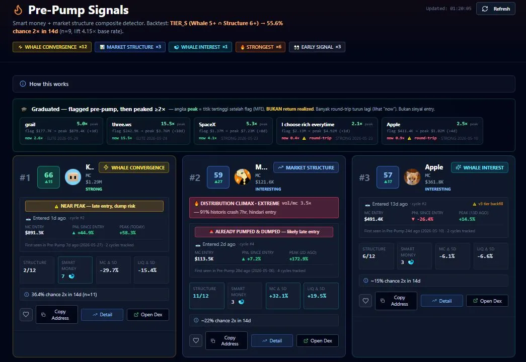Screen dimensions: 526x362
Task: Click the PNL -26.4% value on card #3
Action: (x=422, y=219)
